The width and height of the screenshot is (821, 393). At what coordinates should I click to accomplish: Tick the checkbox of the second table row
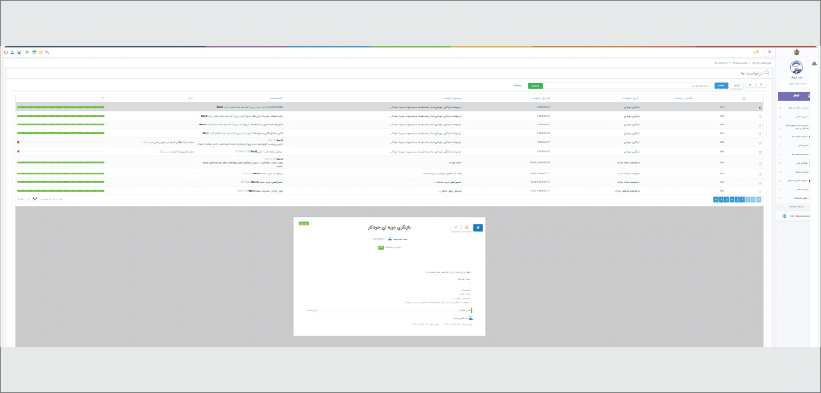click(760, 116)
